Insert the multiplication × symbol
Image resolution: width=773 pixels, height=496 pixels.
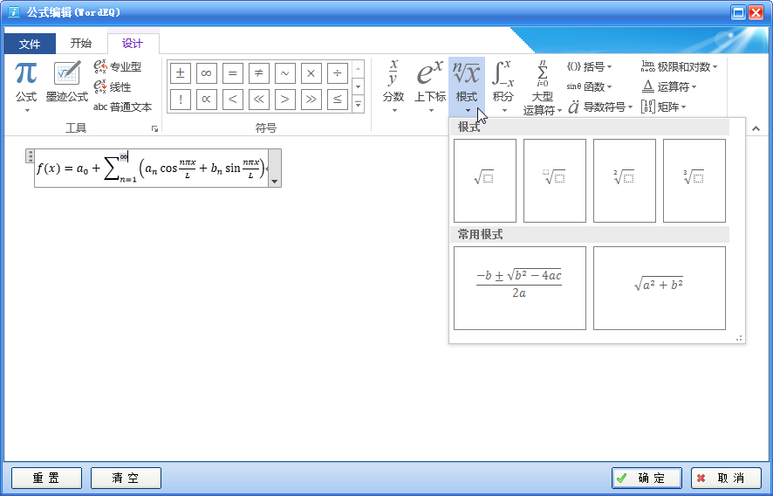pos(311,73)
